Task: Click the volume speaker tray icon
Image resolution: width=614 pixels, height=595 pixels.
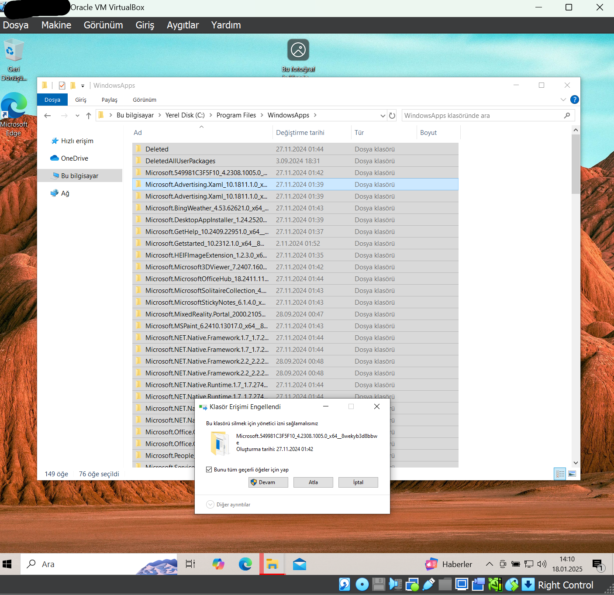Action: pos(542,564)
